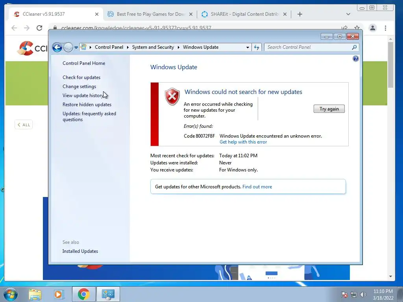Expand the address bar previous locations dropdown

(248, 47)
